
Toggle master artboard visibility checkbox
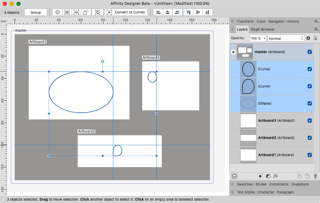click(x=310, y=52)
